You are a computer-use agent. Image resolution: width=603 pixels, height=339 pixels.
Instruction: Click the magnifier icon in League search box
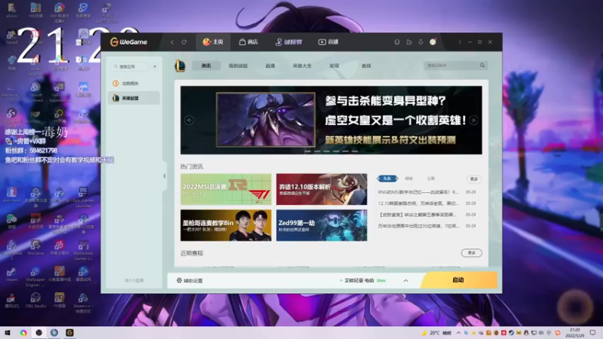(x=482, y=66)
